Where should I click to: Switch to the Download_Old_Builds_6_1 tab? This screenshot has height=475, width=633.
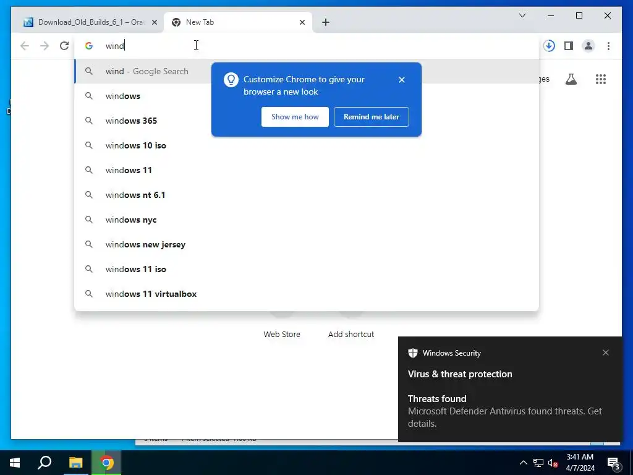90,22
